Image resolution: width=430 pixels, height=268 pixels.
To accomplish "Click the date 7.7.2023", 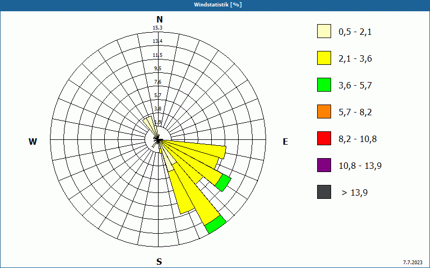I will pos(413,263).
